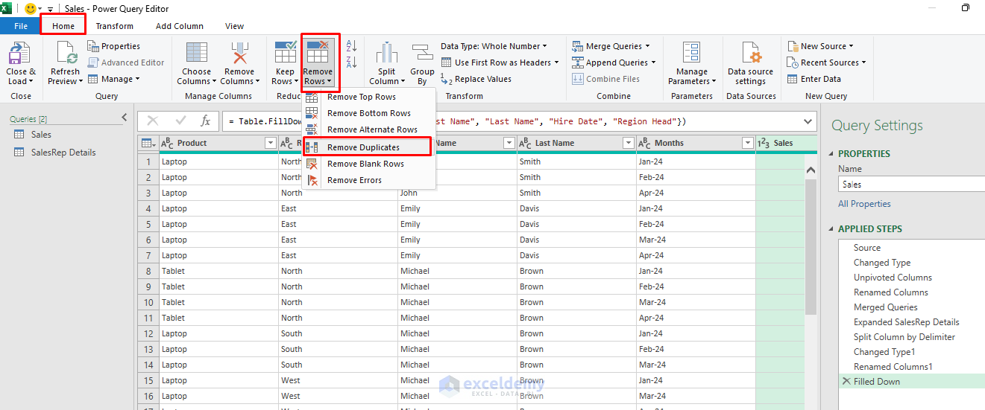This screenshot has width=985, height=410.
Task: Open the Recent Sources dropdown
Action: point(826,63)
